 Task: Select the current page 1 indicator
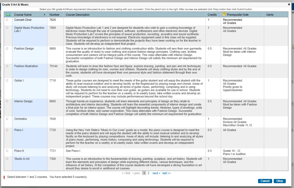pos(144,173)
